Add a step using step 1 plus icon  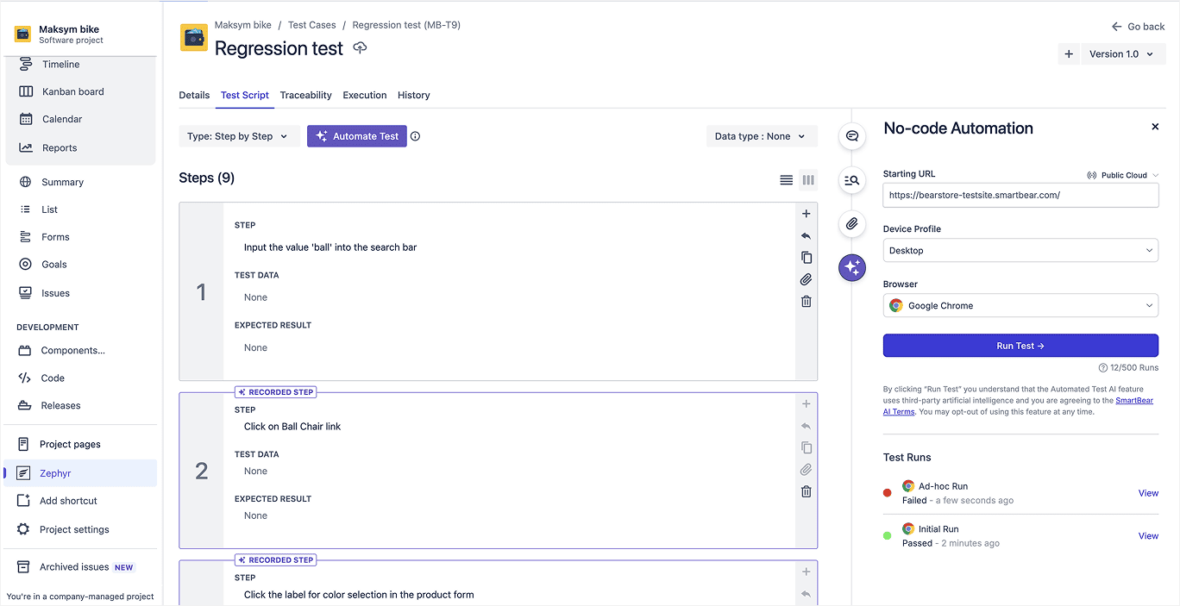coord(806,214)
